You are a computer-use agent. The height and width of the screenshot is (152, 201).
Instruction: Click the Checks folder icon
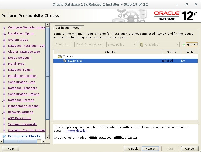(x=60, y=56)
